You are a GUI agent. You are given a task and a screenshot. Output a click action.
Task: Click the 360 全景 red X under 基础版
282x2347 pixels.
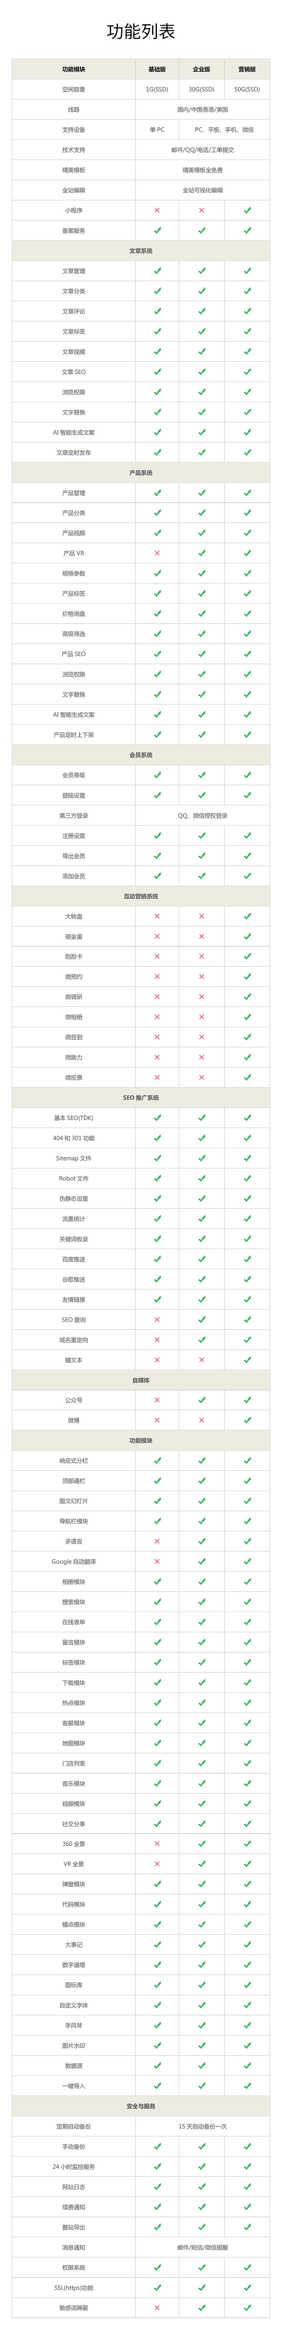(x=157, y=1844)
